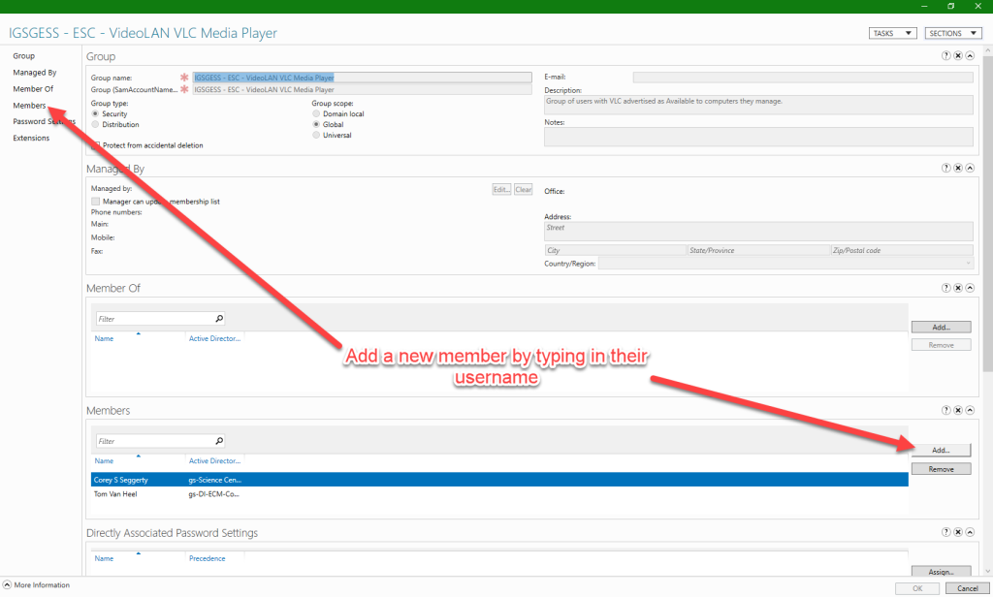The image size is (993, 597).
Task: Click the Description text box
Action: coord(758,105)
